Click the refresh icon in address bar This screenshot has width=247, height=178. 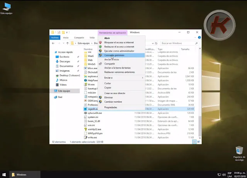coord(156,43)
